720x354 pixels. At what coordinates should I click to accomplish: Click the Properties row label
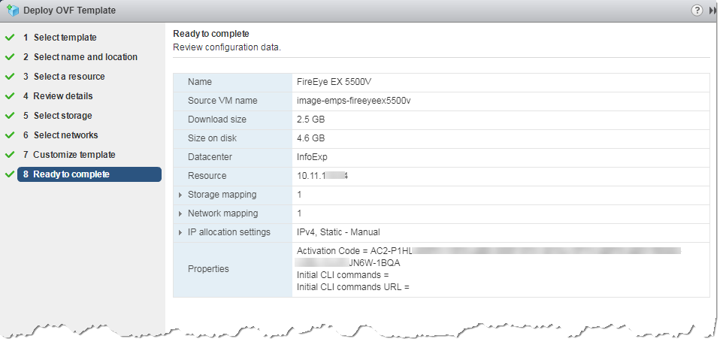(x=208, y=269)
